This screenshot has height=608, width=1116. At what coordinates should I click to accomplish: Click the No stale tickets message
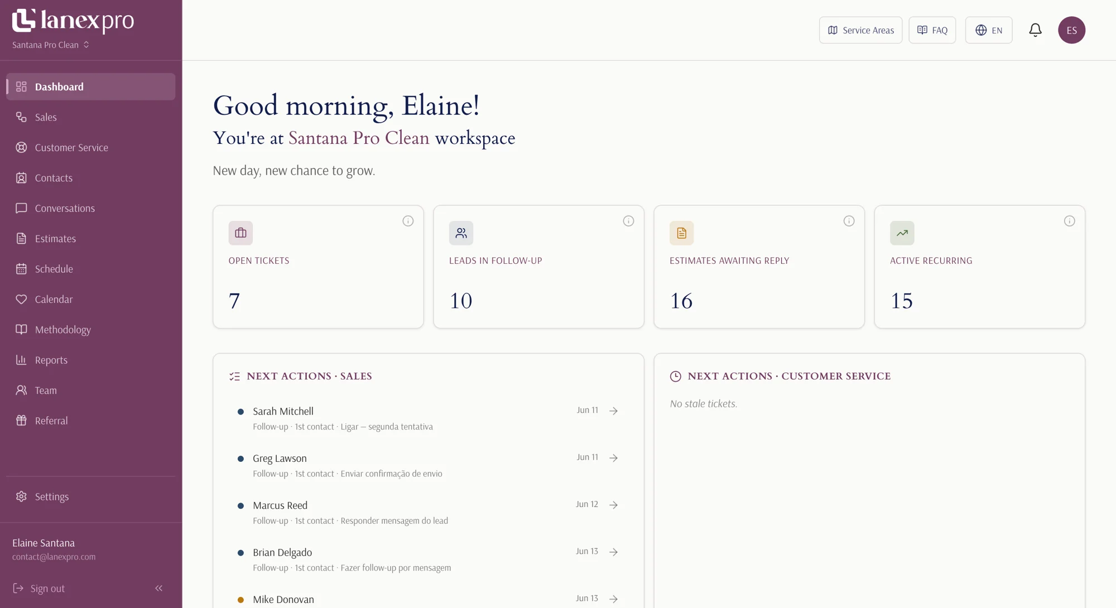[x=703, y=404]
